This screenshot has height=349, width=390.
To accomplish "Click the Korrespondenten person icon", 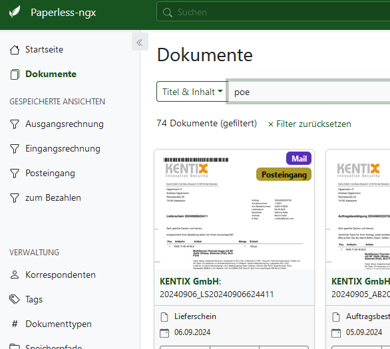I will [15, 275].
